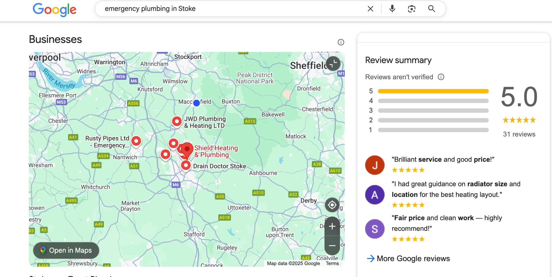Screen dimensions: 552x277
Task: Click the 31 reviews count
Action: [x=519, y=134]
